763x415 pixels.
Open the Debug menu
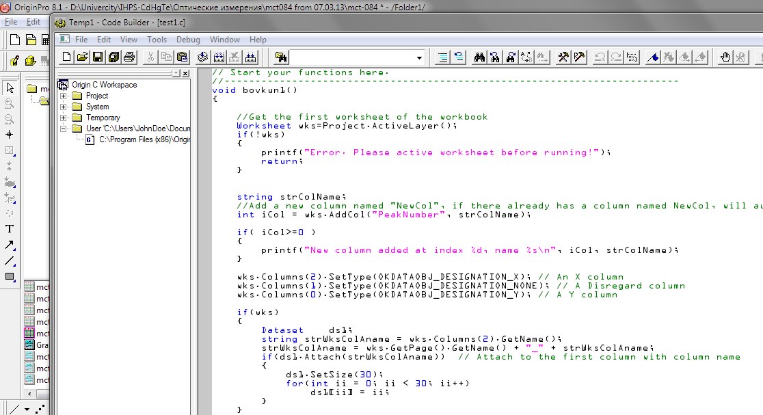point(188,40)
